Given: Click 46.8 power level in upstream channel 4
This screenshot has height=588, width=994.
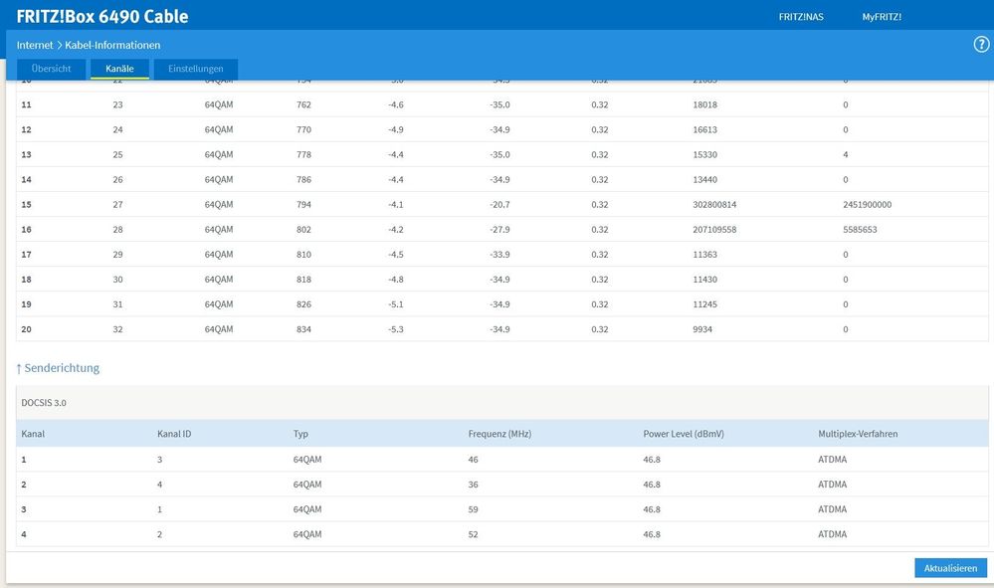Looking at the screenshot, I should [x=652, y=535].
